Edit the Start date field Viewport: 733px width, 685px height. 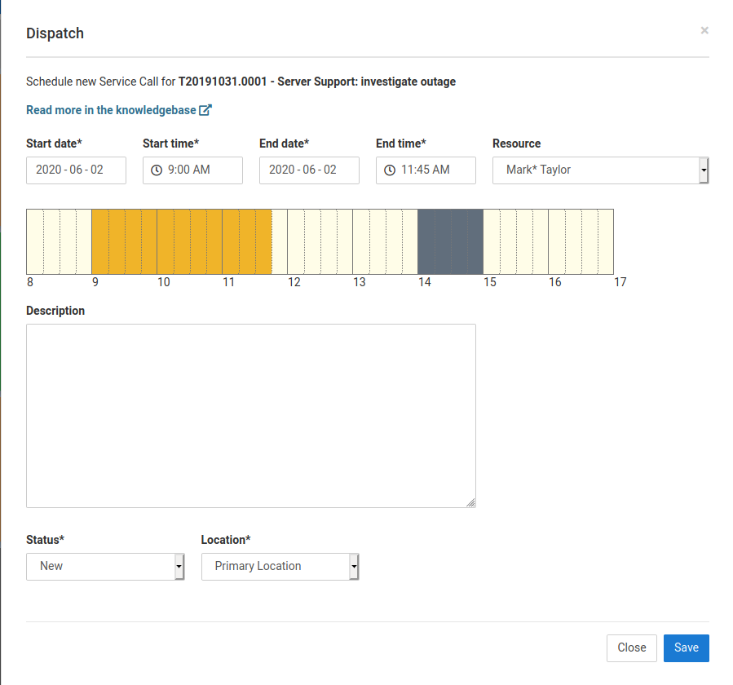coord(76,170)
